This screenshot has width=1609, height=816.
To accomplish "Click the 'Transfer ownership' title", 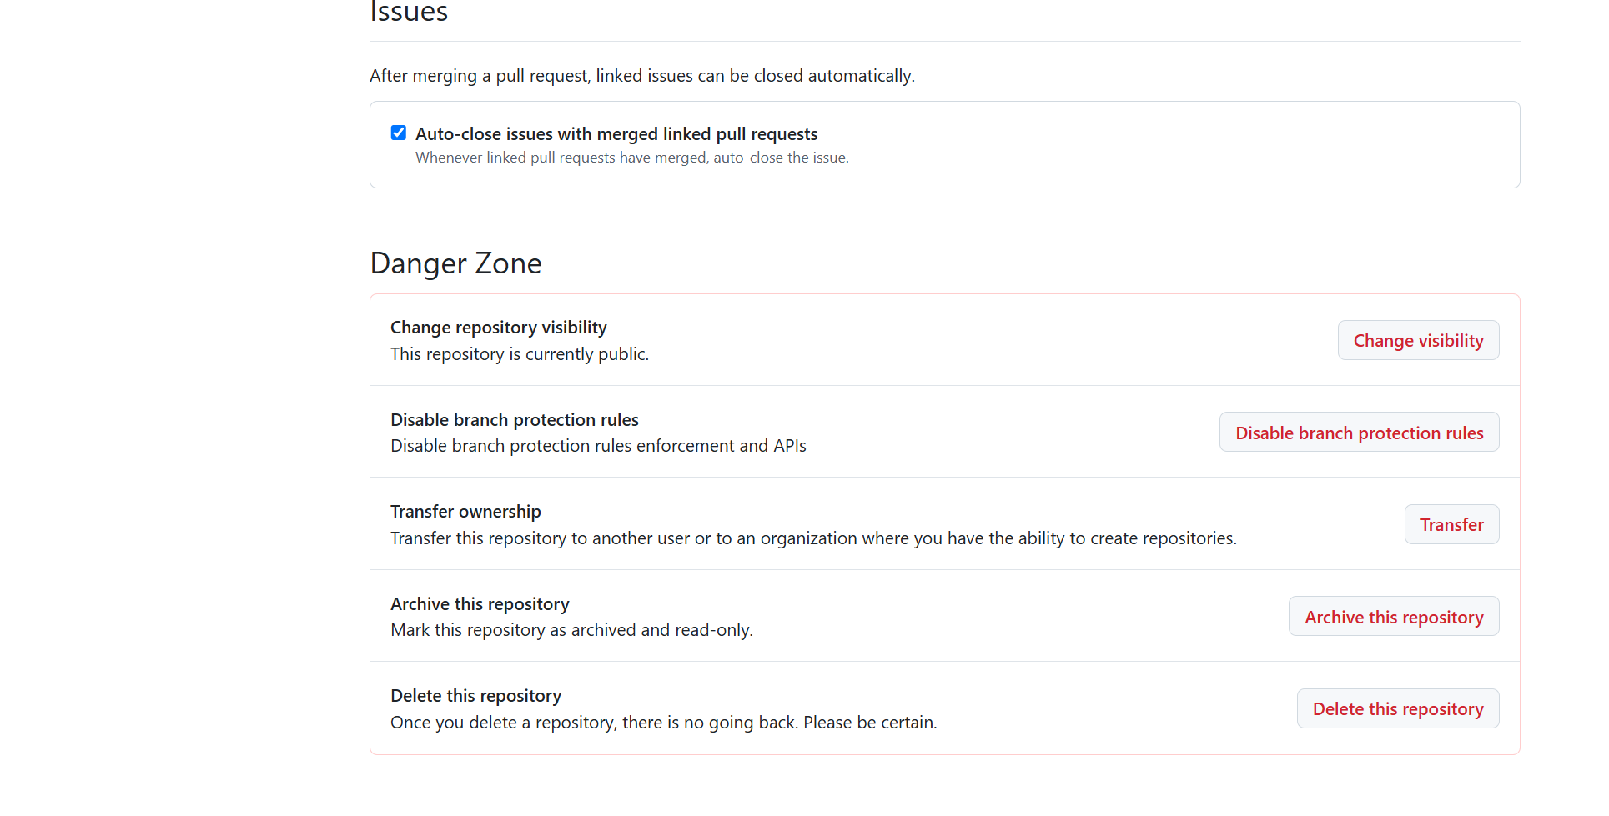I will point(465,512).
